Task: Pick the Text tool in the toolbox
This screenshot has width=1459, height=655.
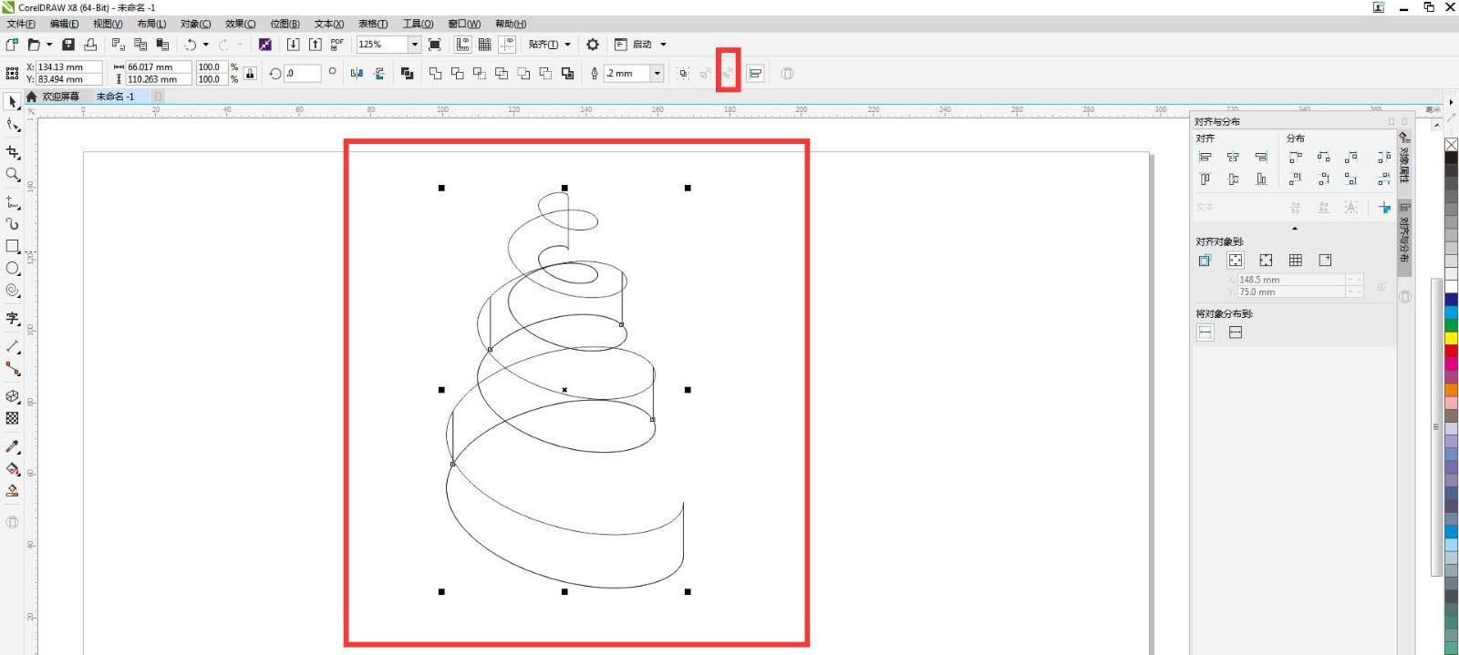Action: [x=13, y=318]
